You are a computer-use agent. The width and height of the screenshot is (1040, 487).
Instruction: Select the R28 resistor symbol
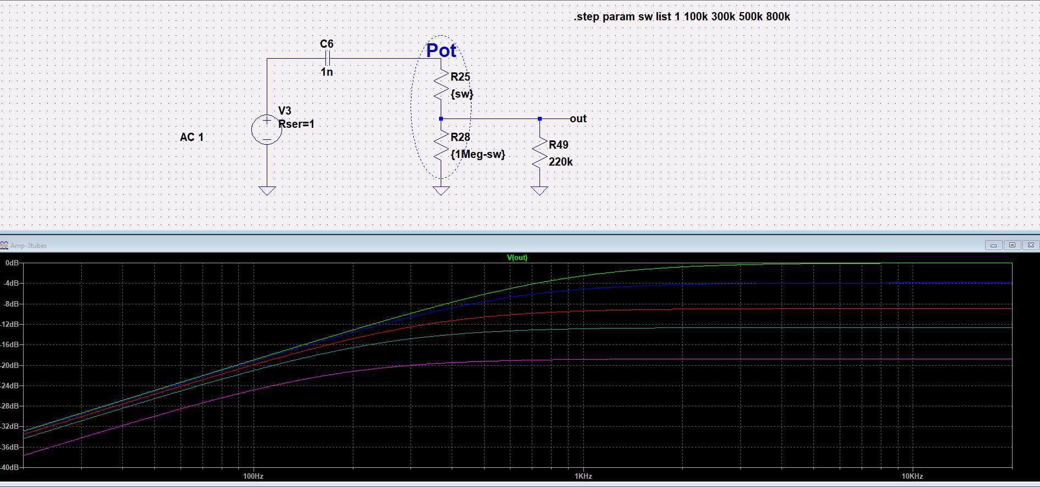[441, 147]
